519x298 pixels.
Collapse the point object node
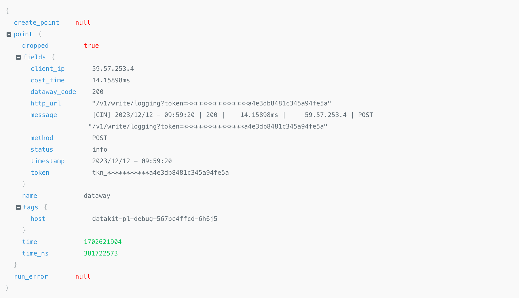(9, 34)
